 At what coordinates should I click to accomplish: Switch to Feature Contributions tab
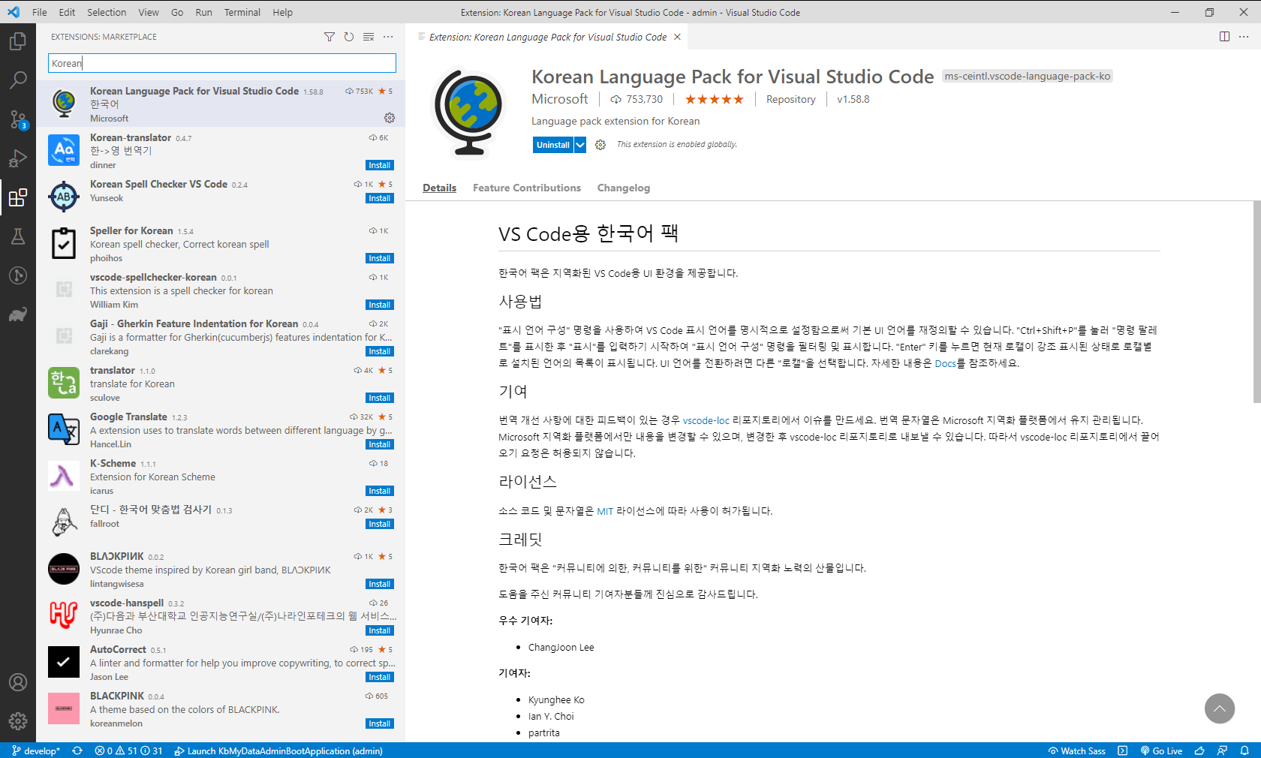coord(527,188)
